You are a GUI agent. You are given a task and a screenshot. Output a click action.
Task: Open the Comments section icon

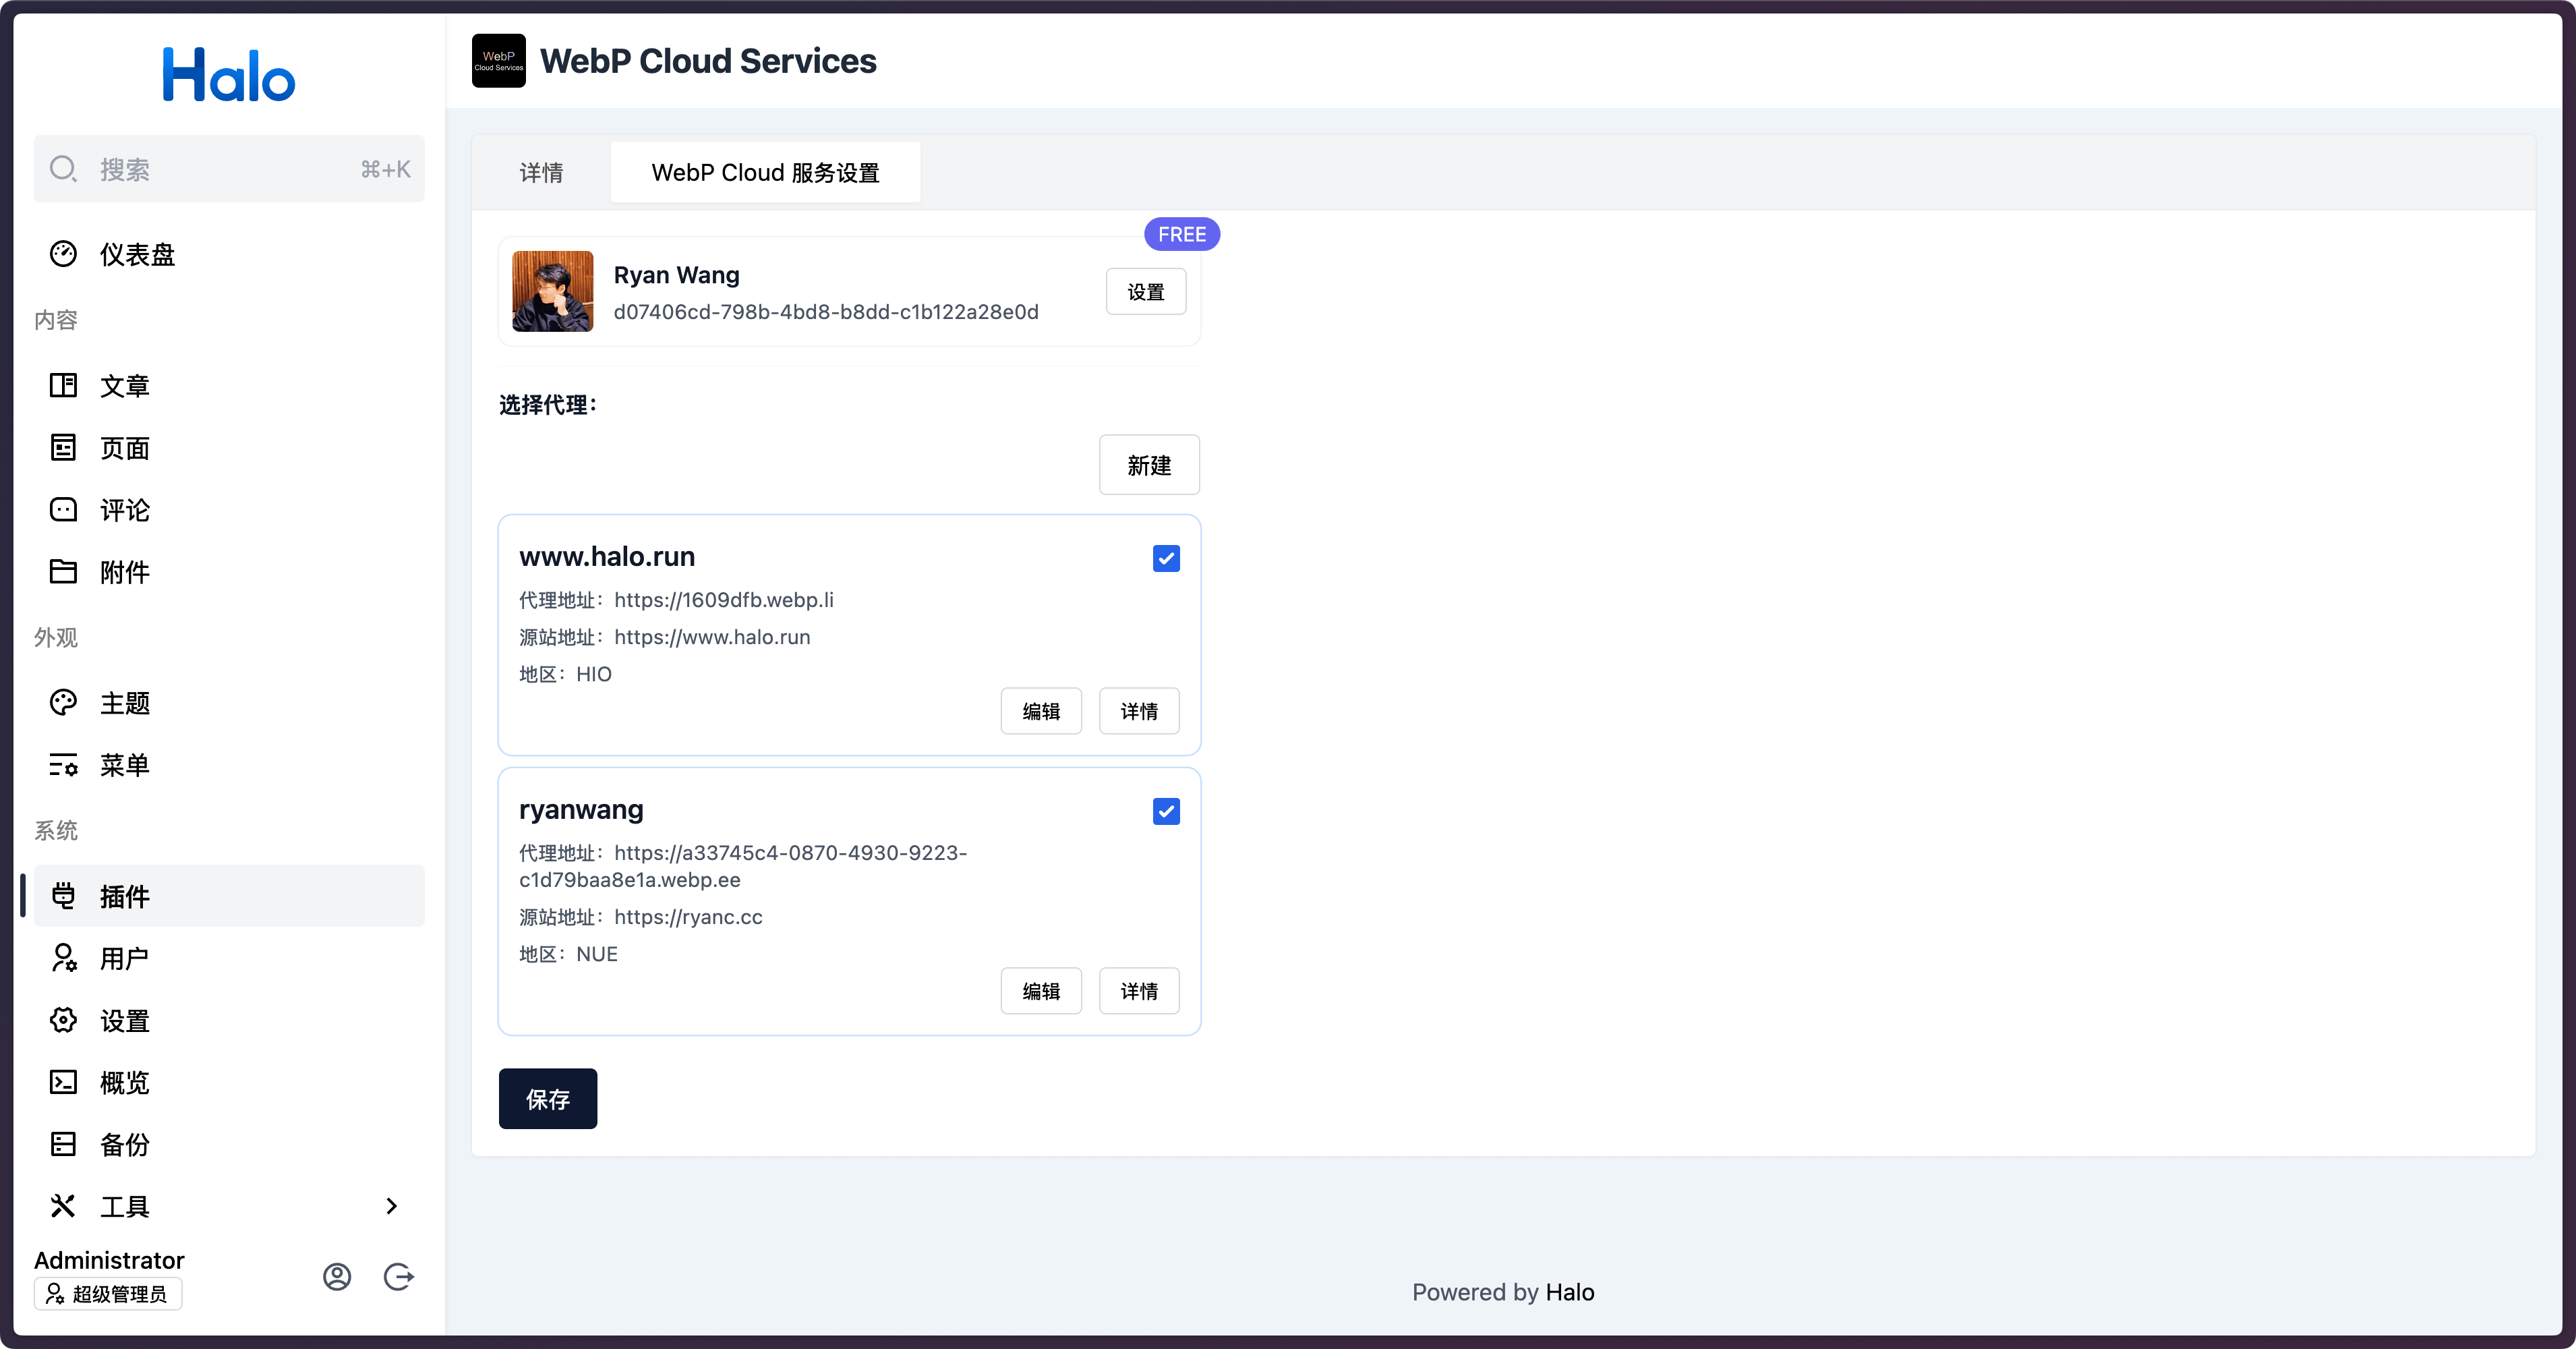tap(63, 510)
